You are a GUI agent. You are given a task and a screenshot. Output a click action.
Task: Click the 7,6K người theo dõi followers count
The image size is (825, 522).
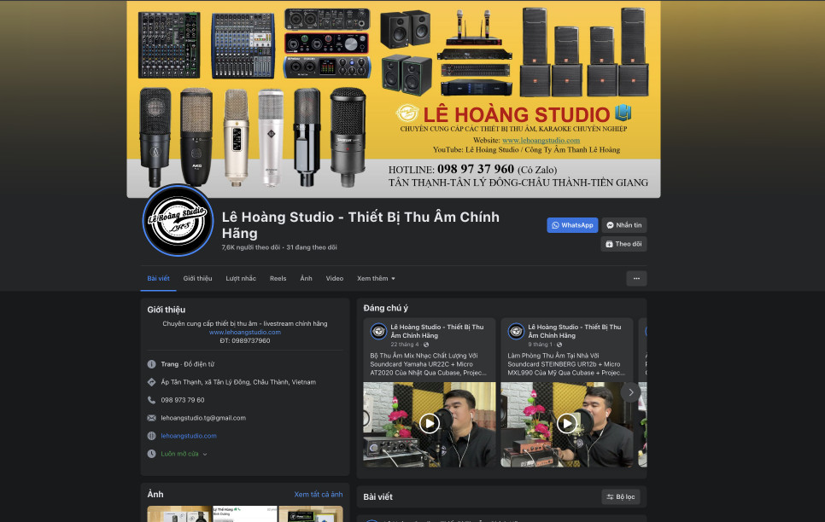[x=250, y=247]
